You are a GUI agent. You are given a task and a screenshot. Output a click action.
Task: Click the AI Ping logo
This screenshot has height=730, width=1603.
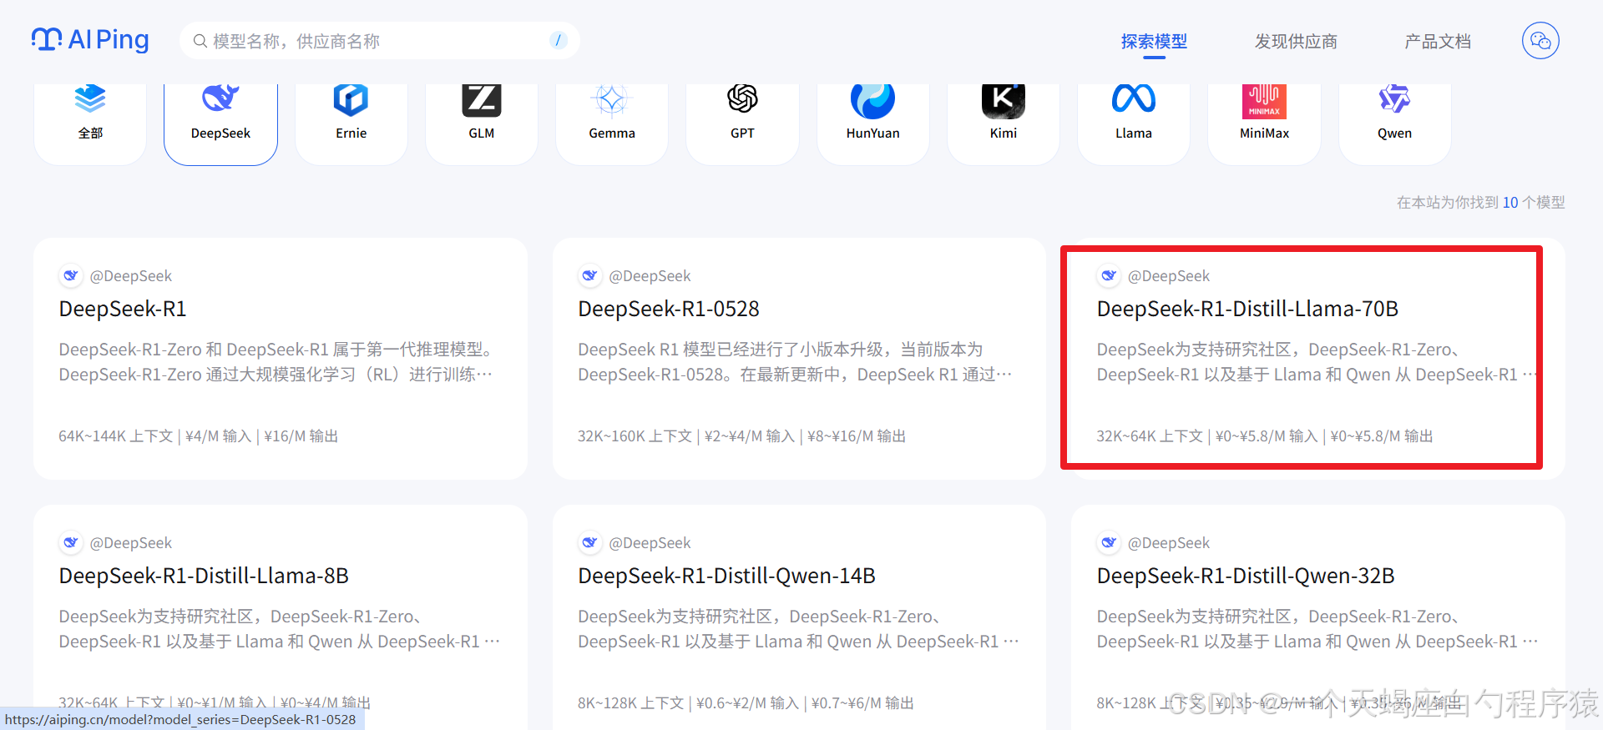point(90,40)
